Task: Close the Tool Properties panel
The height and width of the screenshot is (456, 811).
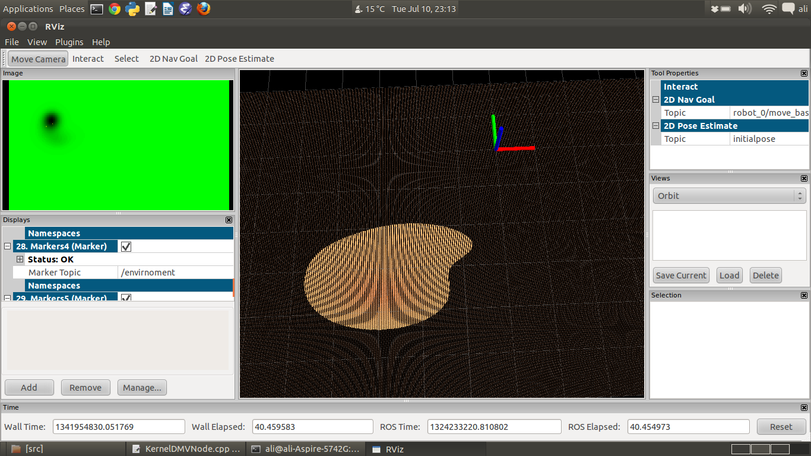Action: (804, 73)
